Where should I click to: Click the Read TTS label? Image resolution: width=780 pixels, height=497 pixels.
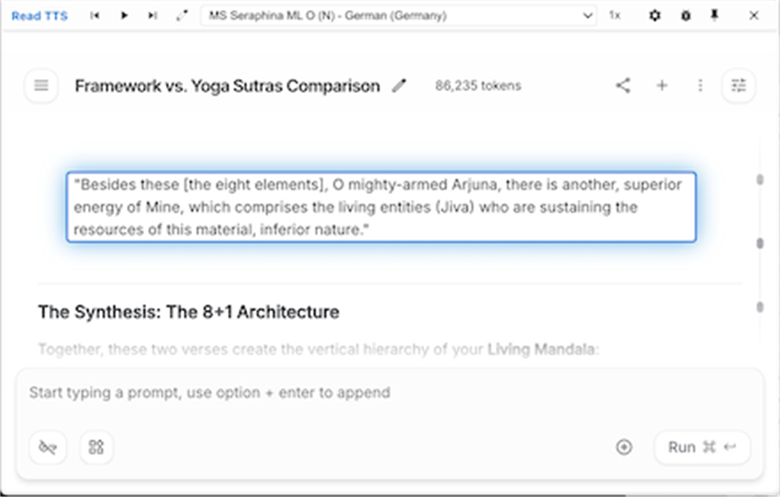(x=40, y=16)
